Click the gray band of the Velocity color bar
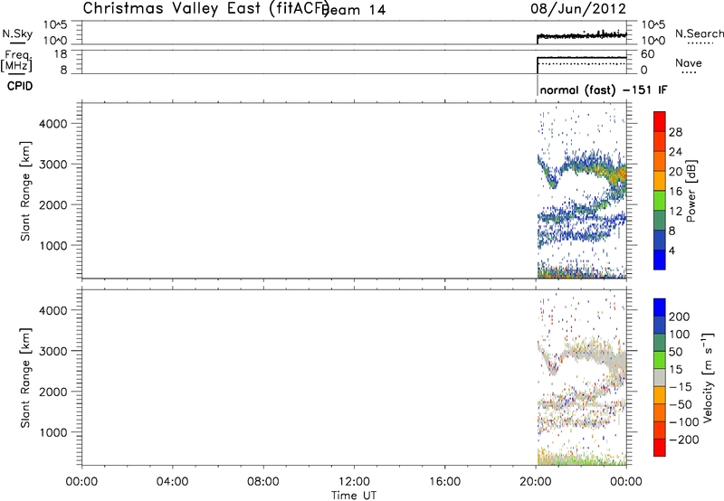724x501 pixels. (660, 377)
